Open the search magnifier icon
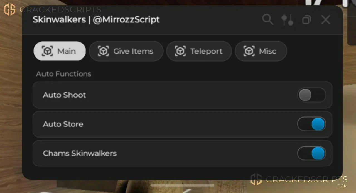This screenshot has height=193, width=356. (268, 20)
